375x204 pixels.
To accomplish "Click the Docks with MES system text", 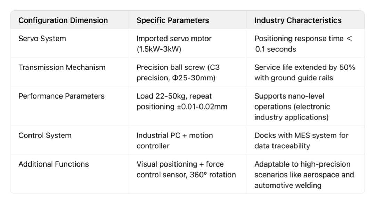I will 301,141.
